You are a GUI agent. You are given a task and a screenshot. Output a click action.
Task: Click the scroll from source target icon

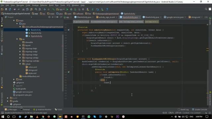tap(49, 17)
